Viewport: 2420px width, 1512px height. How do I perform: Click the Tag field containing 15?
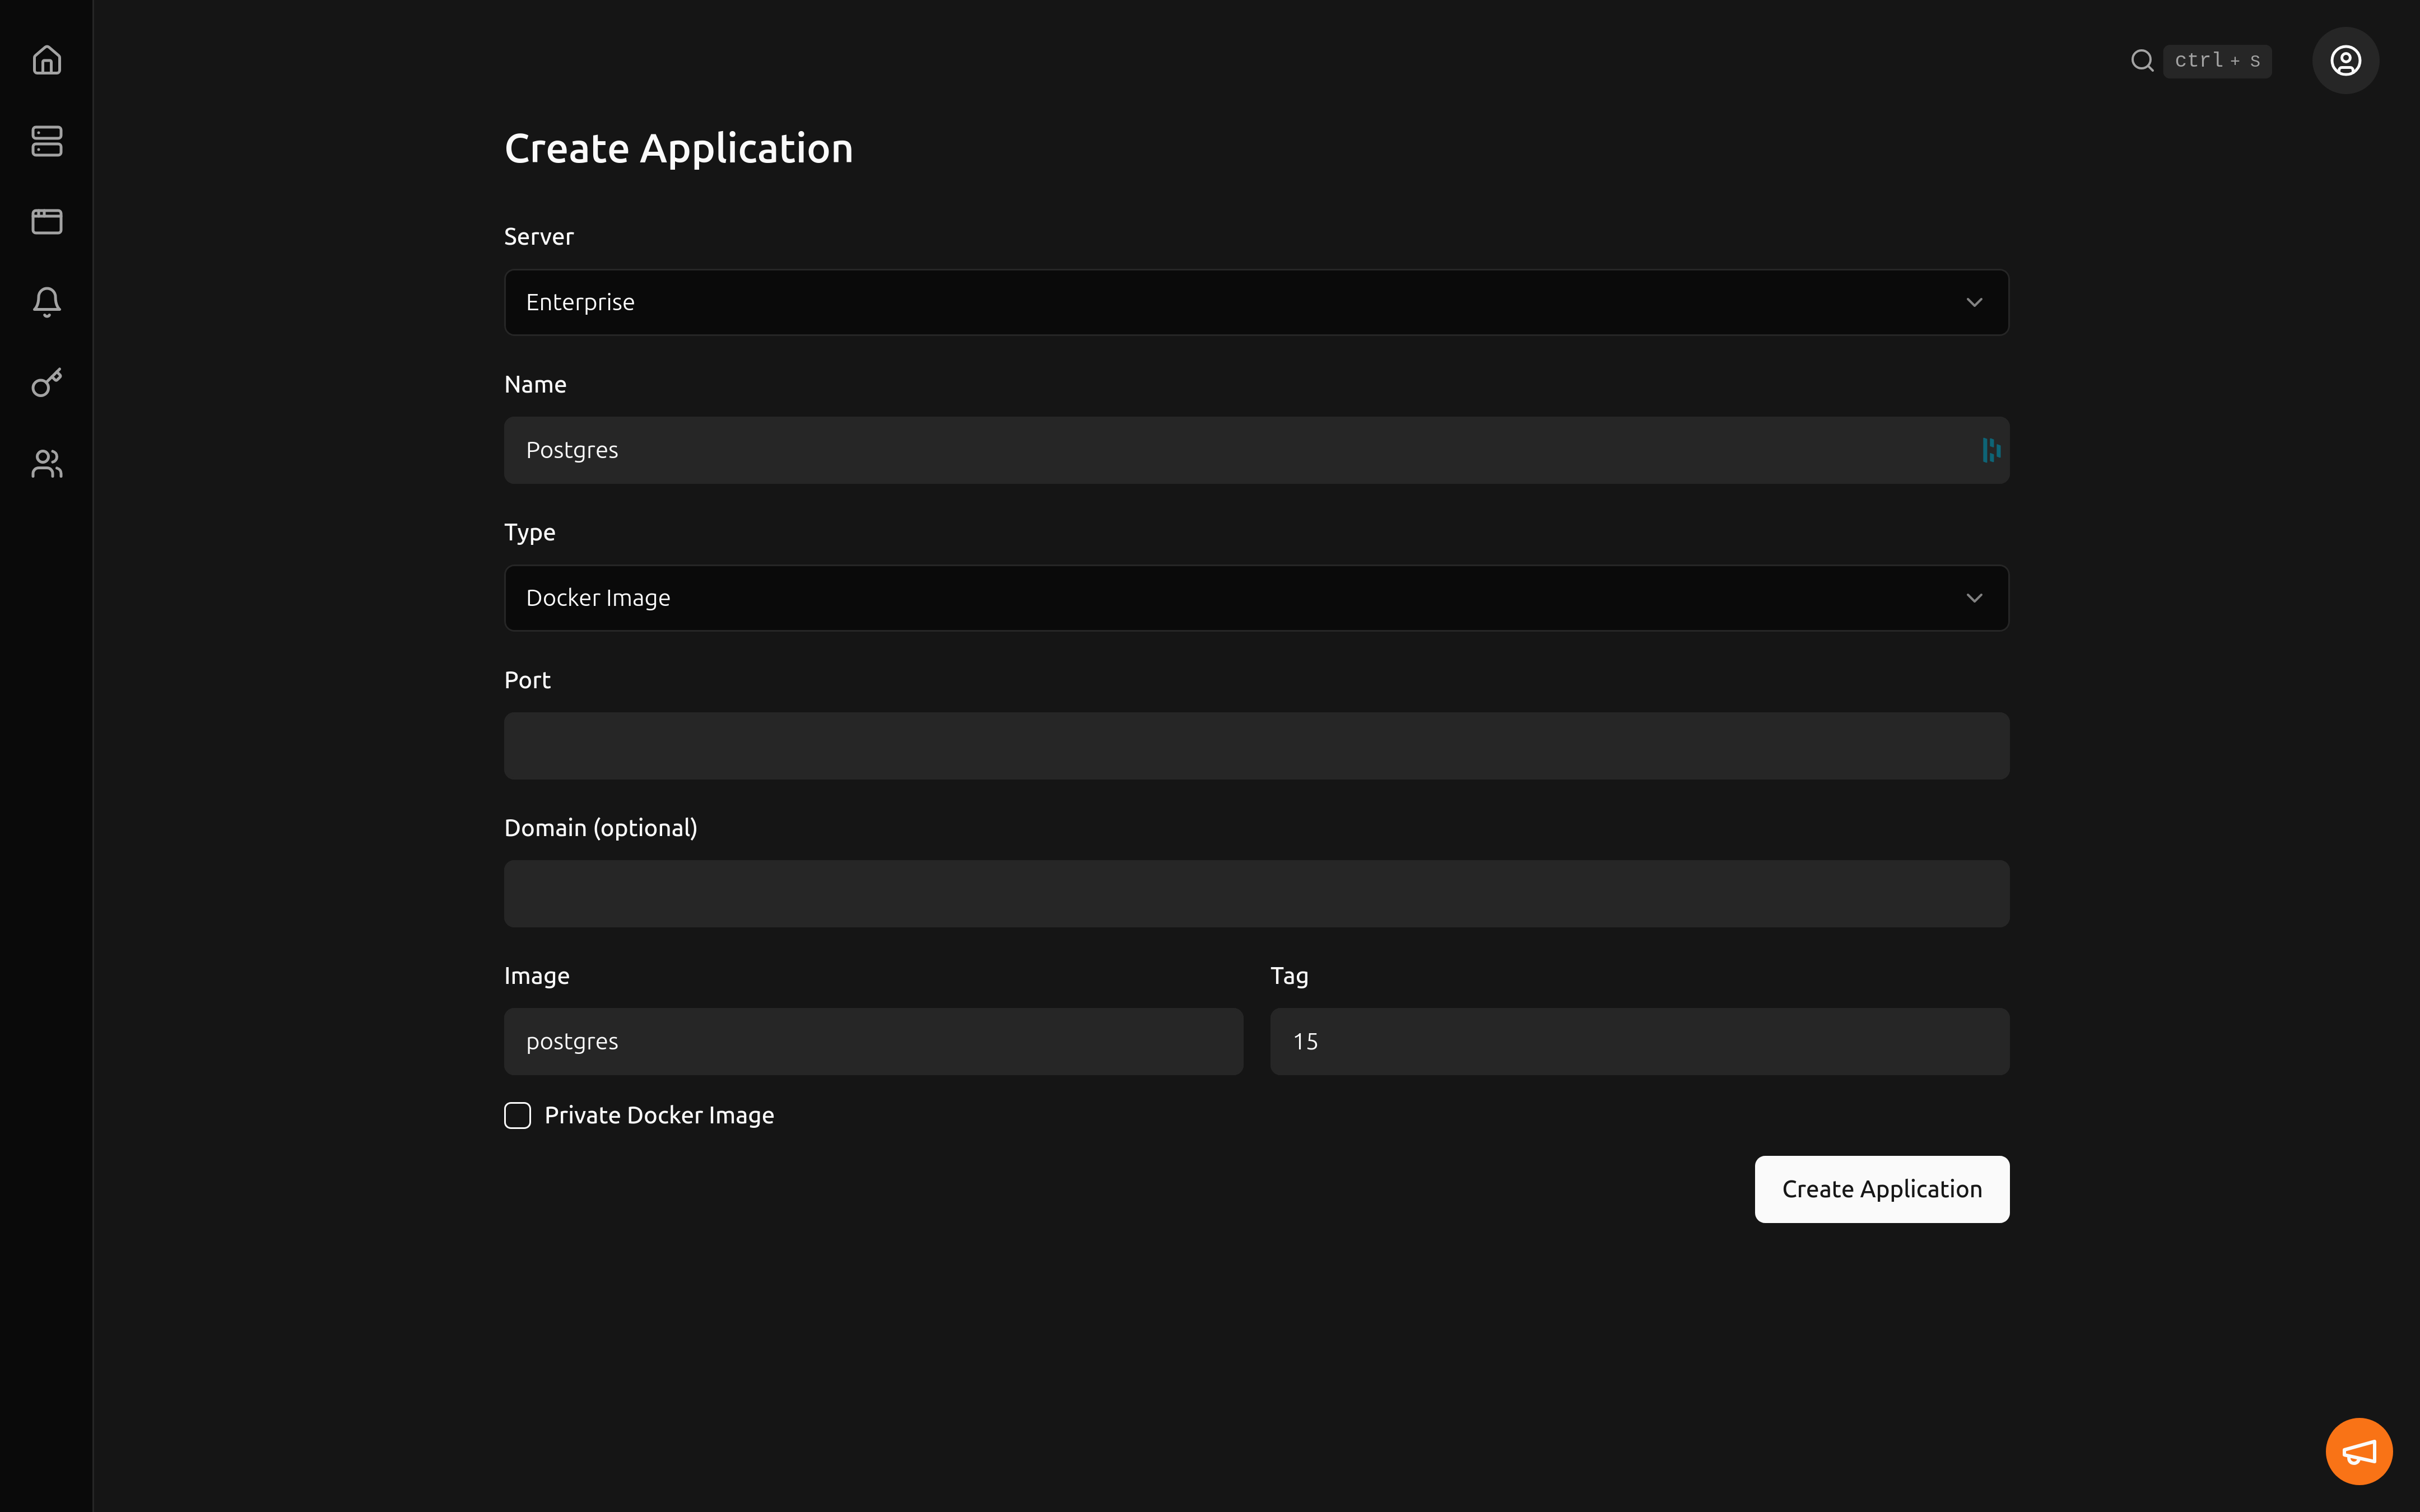[1639, 1041]
